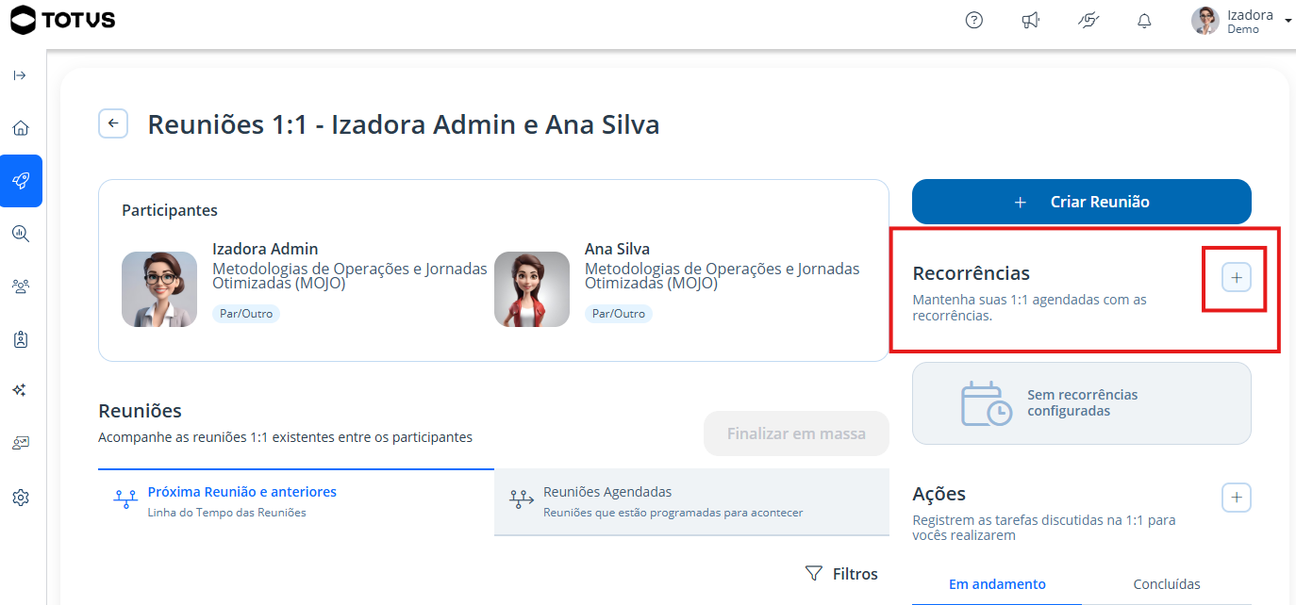Click Ana Silva's avatar in Participantes
This screenshot has width=1296, height=605.
532,289
